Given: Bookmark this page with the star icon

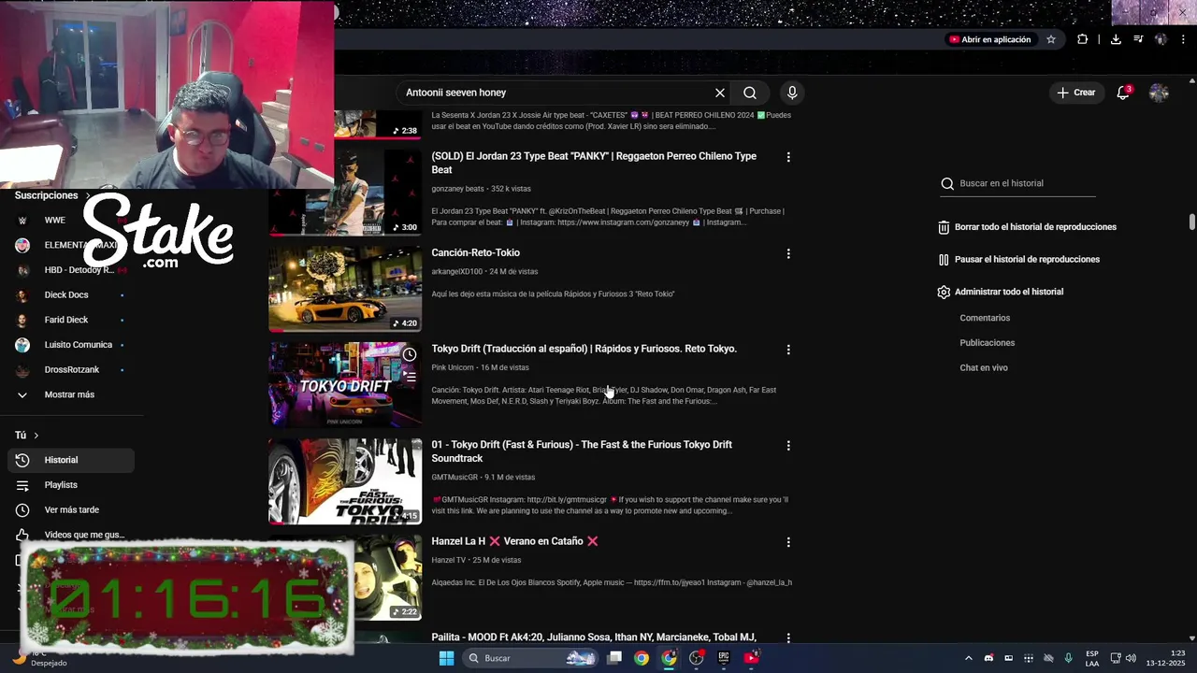Looking at the screenshot, I should point(1051,39).
